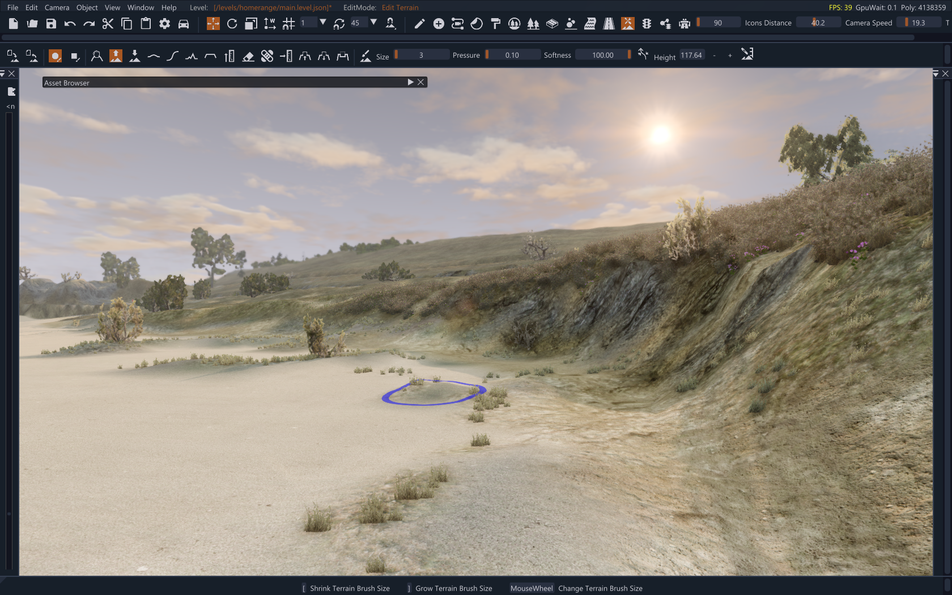Toggle the circle brush shape
This screenshot has width=952, height=595.
coord(55,56)
